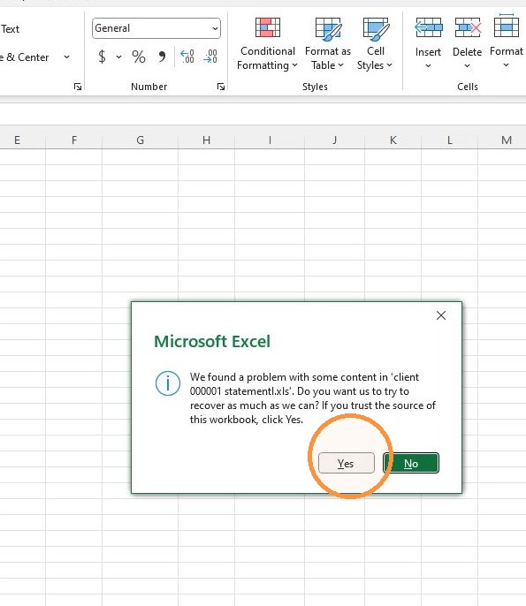Click No in the Microsoft Excel dialog
Viewport: 526px width, 606px height.
(x=411, y=463)
